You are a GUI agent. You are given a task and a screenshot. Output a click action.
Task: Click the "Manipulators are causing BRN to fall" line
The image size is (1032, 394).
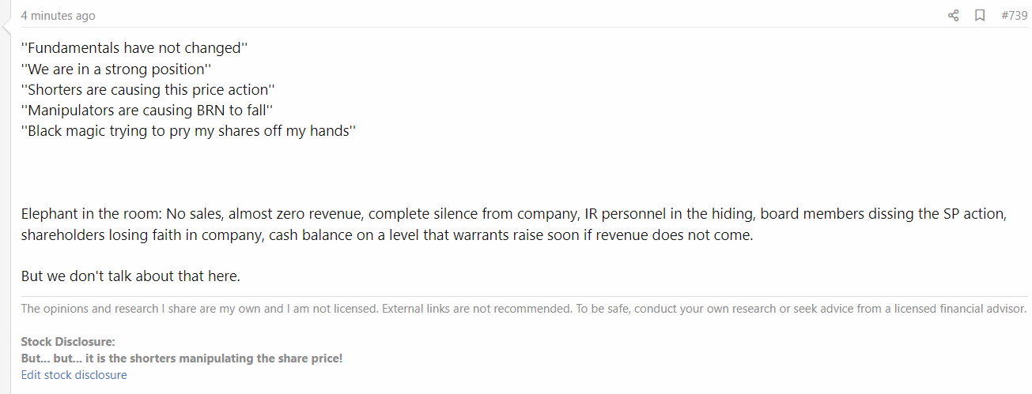[x=146, y=111]
